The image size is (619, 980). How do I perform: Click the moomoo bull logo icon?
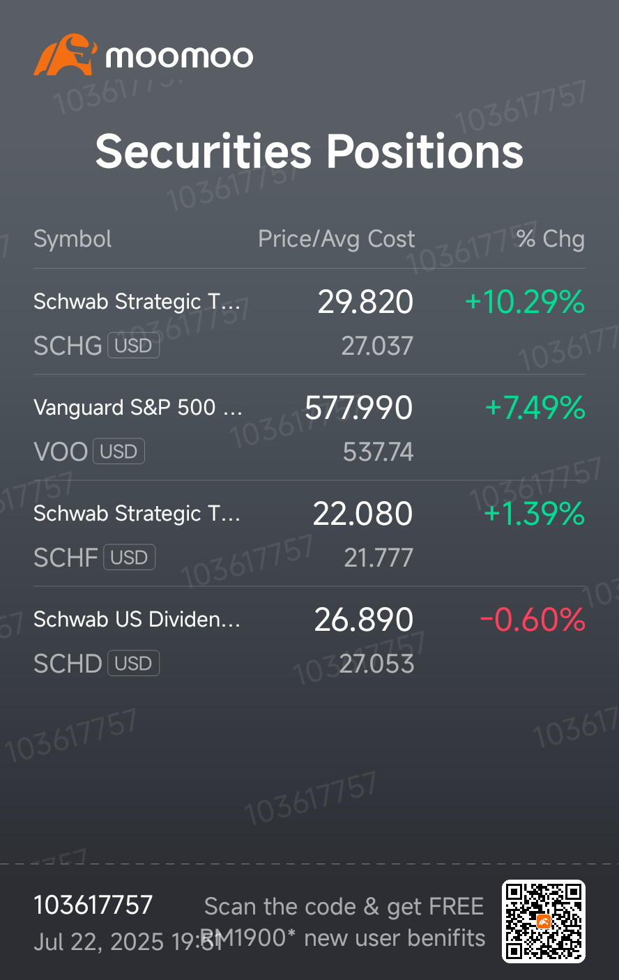65,55
